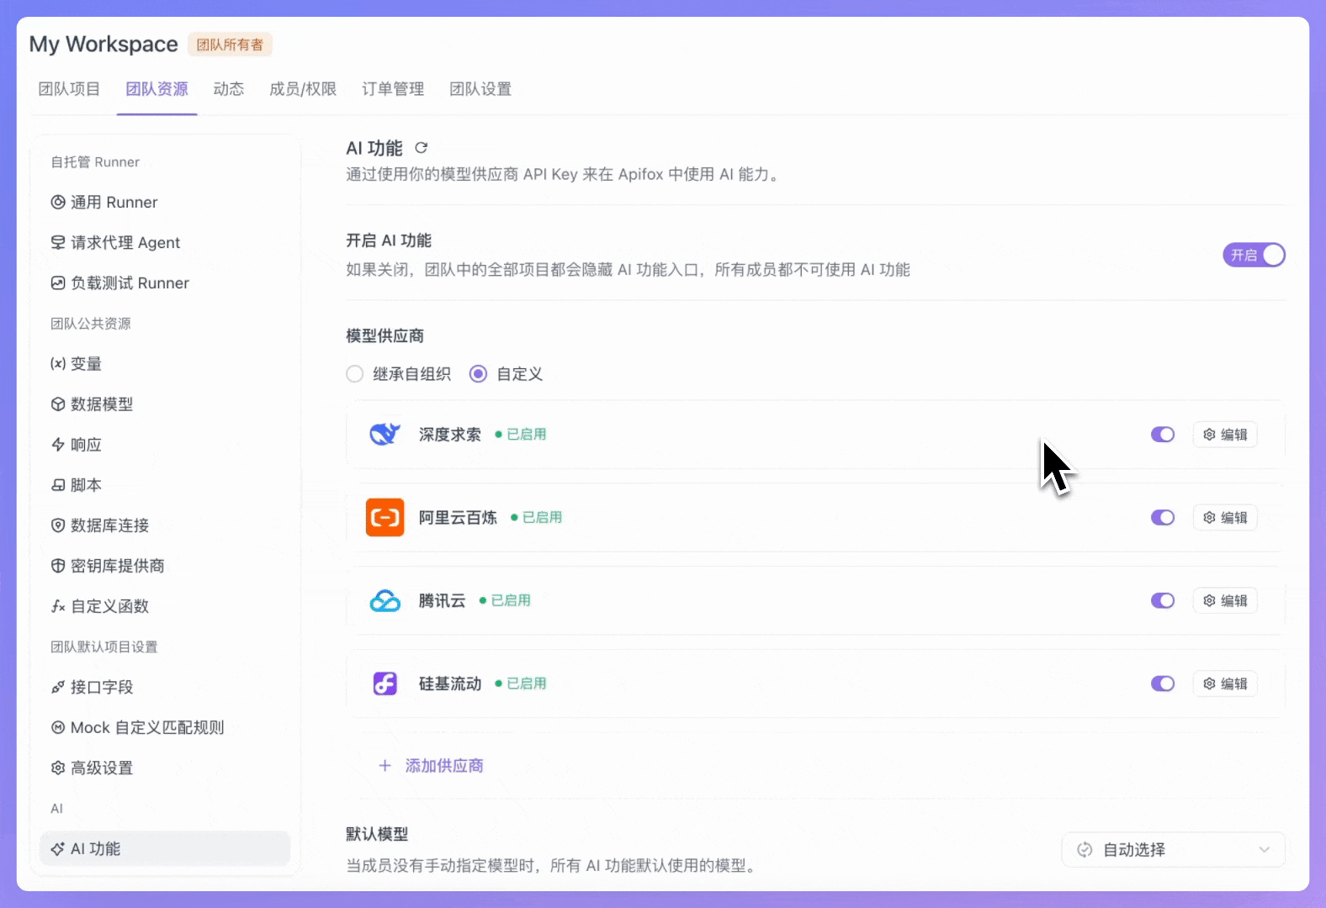The height and width of the screenshot is (908, 1326).
Task: Click the 阿里云百炼 orange logo
Action: (x=385, y=517)
